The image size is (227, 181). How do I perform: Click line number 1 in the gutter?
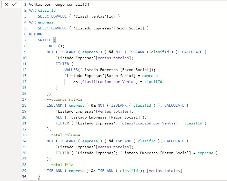[25, 4]
